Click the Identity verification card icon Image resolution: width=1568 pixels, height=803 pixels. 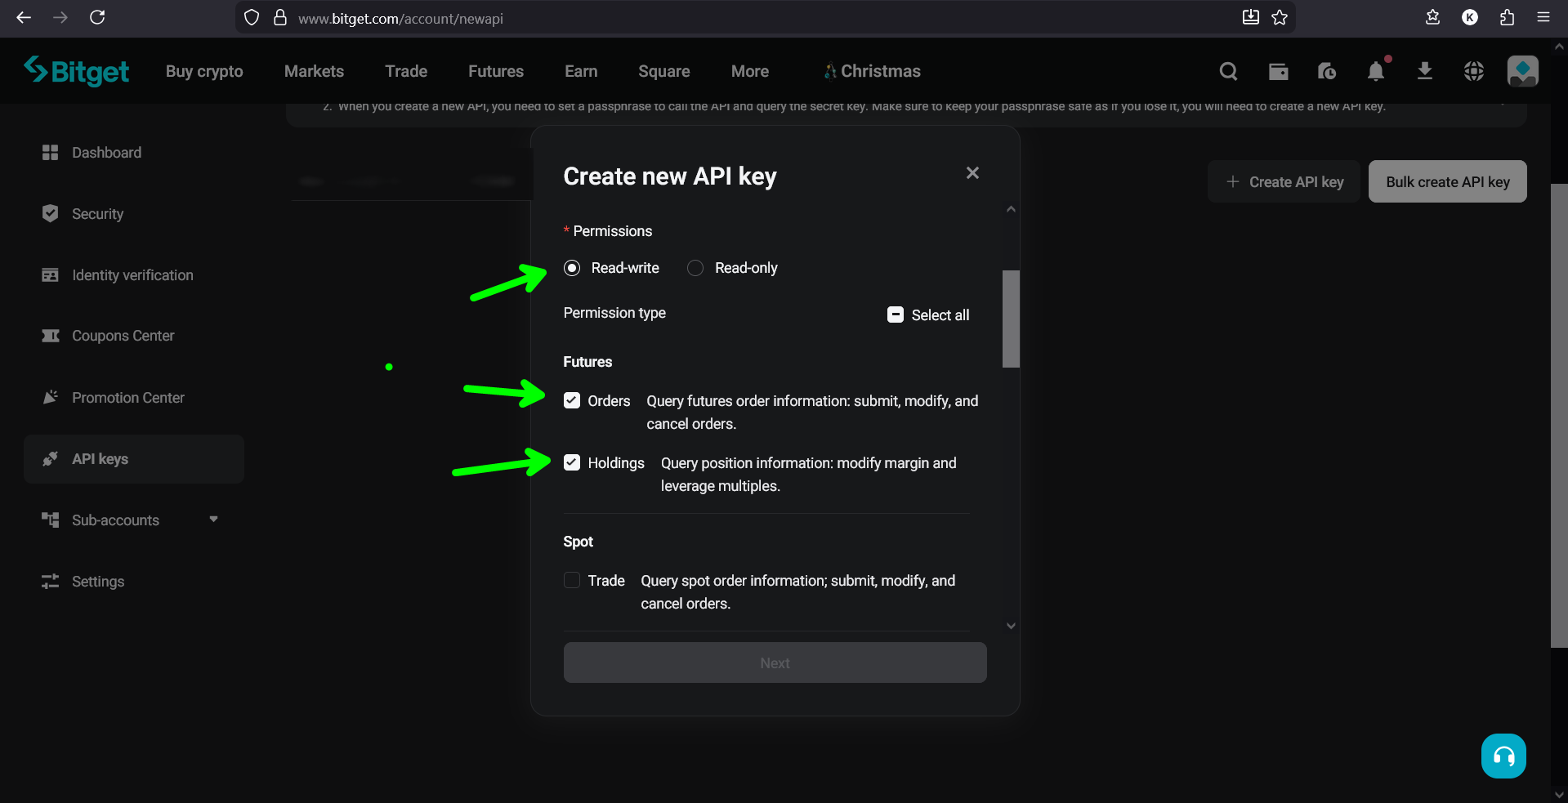point(50,275)
